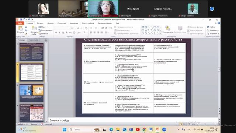Open the Заменить replace dropdown

[x=213, y=30]
